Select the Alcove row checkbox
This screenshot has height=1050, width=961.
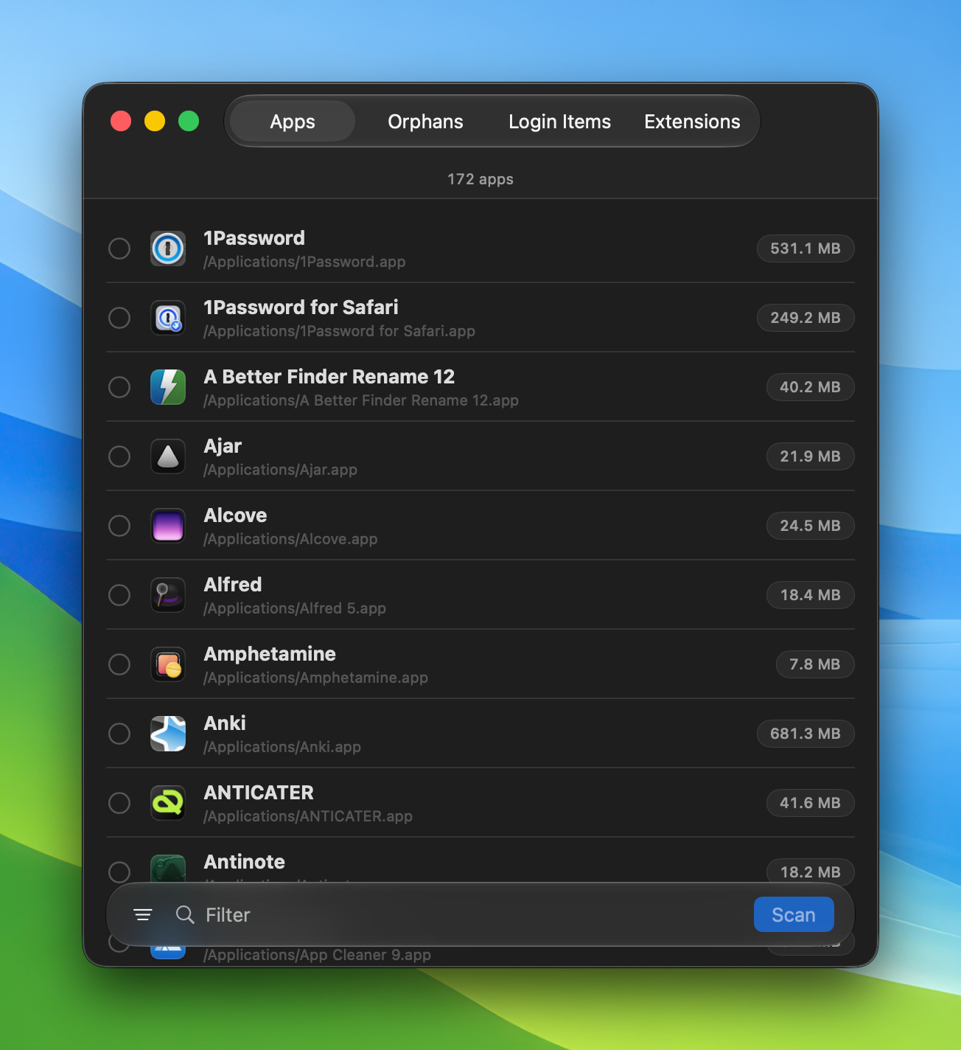tap(119, 526)
